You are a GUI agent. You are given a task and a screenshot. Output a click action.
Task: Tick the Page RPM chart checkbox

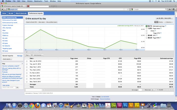[146, 38]
